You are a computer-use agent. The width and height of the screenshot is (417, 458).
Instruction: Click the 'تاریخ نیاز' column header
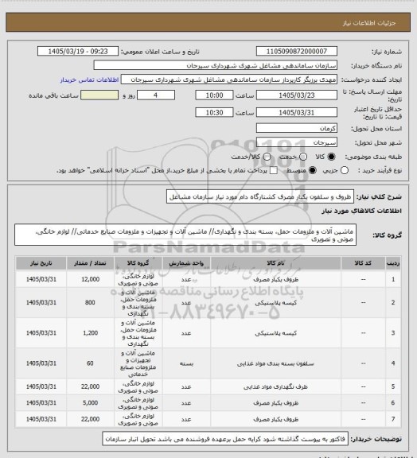[41, 263]
